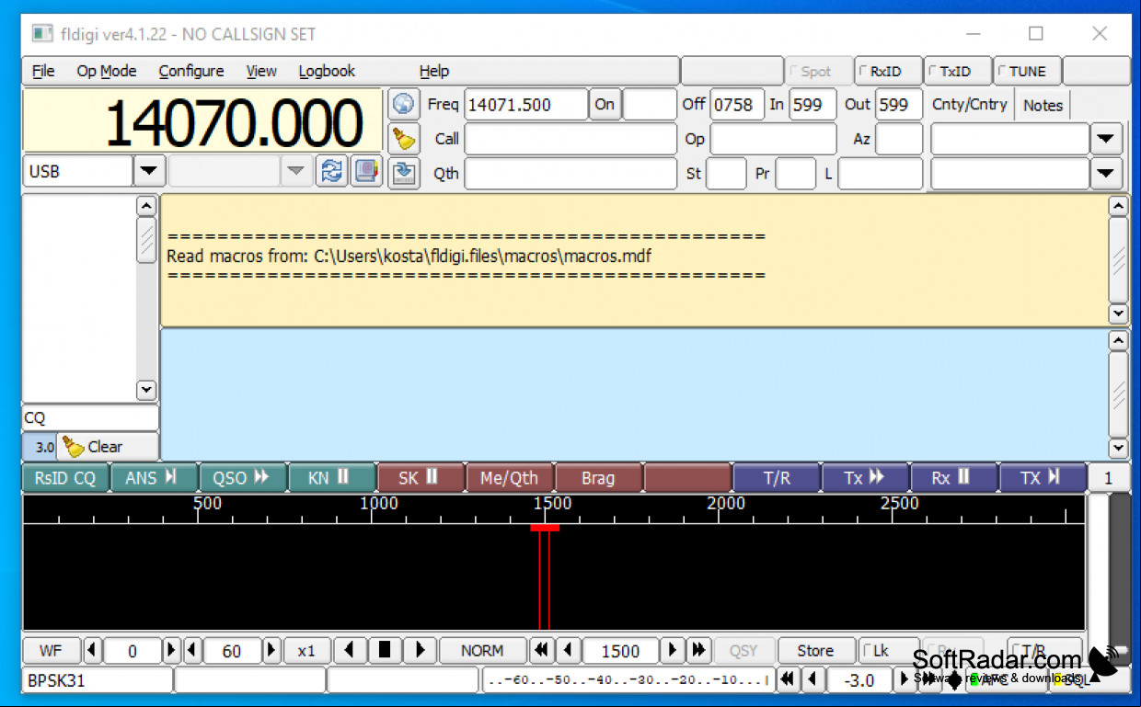Fast-increase the cursor frequency (double right arrow)
1141x707 pixels.
tap(698, 650)
